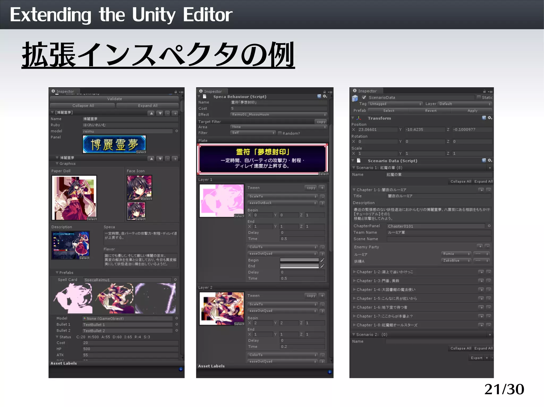Collapse the Status foldout

[x=57, y=337]
